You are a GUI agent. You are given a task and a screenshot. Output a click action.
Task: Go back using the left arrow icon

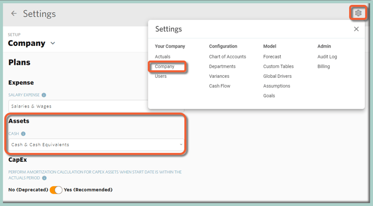[14, 14]
